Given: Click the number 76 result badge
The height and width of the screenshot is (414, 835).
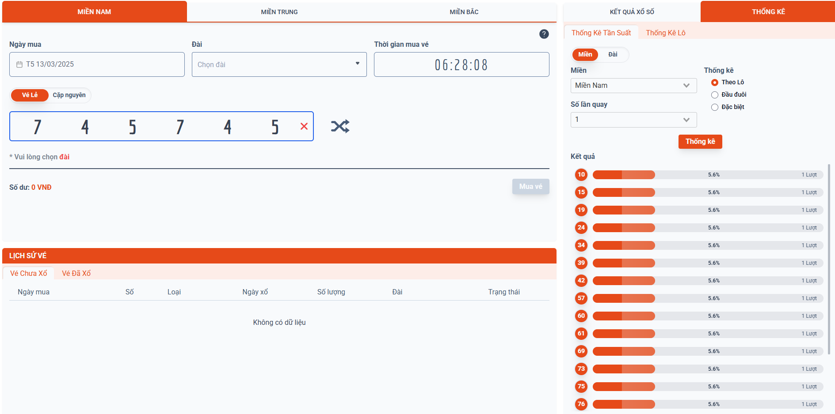Looking at the screenshot, I should pos(581,404).
